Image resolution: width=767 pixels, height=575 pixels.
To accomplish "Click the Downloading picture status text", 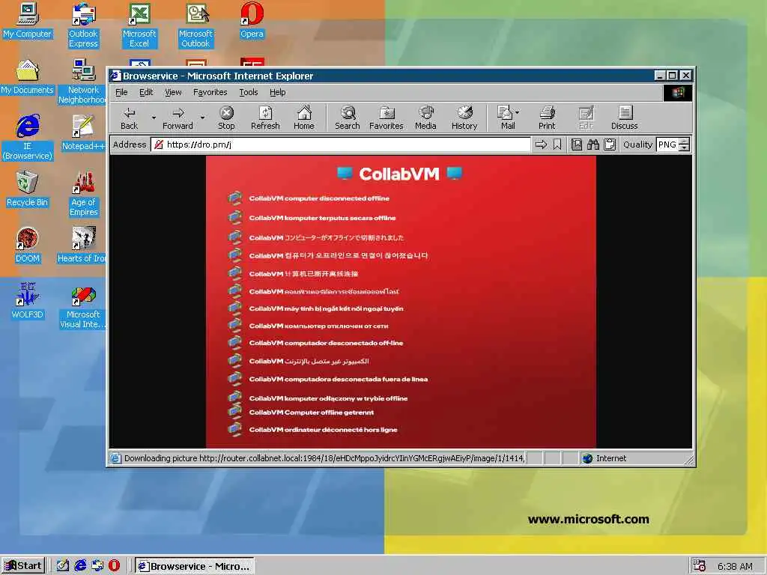I will tap(324, 458).
